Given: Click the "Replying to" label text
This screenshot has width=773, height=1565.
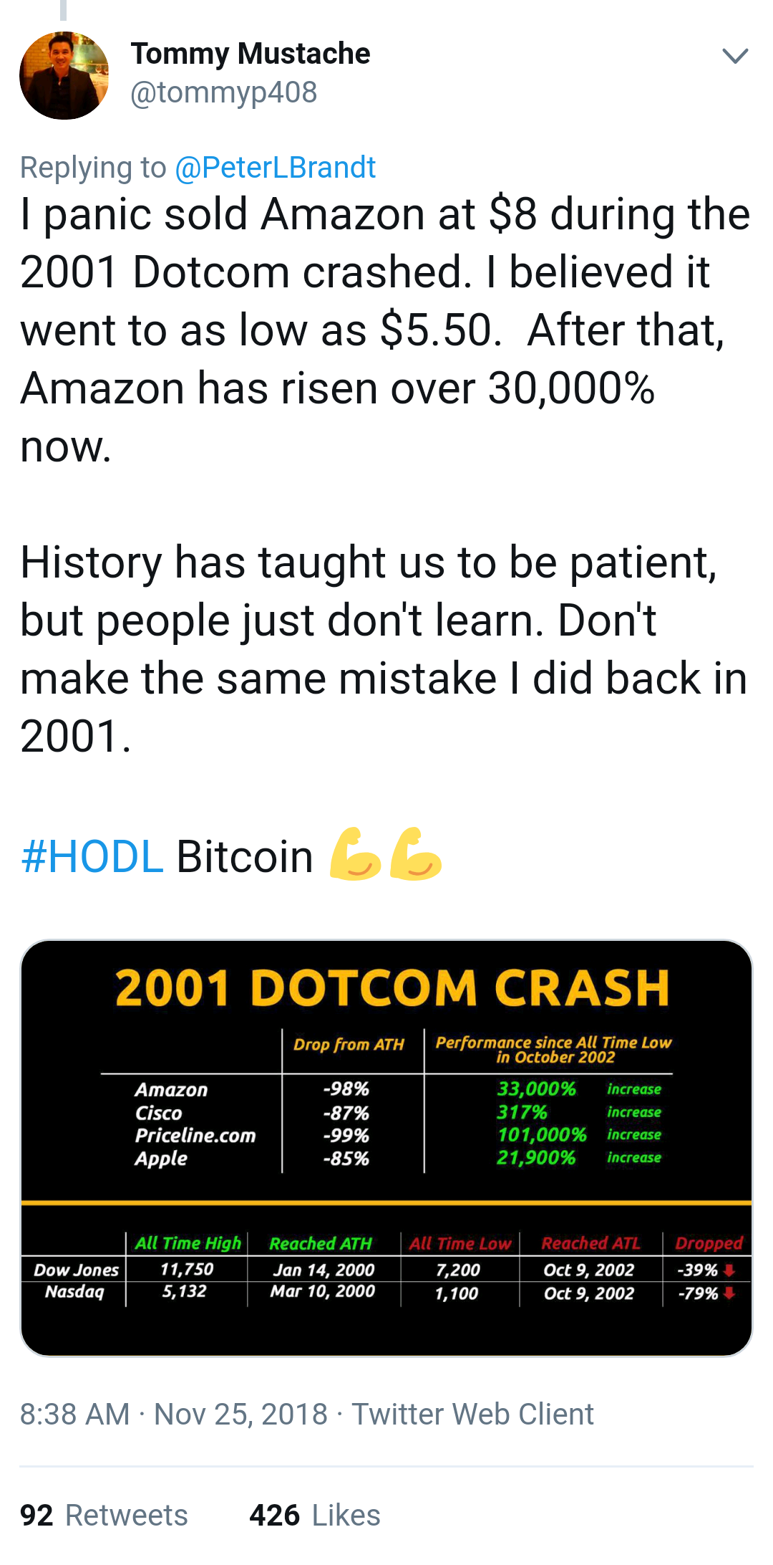Looking at the screenshot, I should 93,168.
